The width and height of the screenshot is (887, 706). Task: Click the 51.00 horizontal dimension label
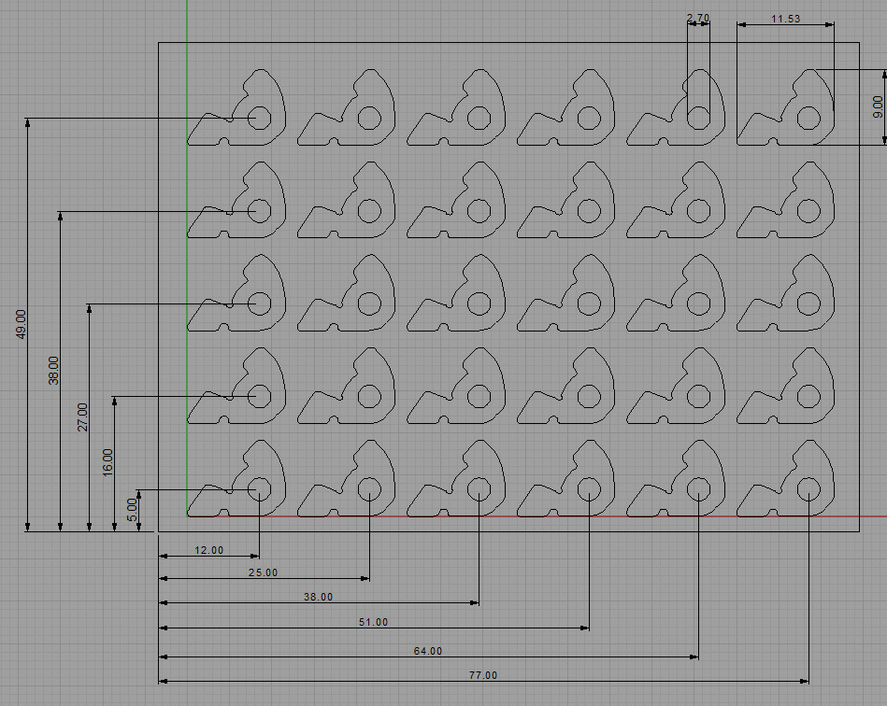(x=373, y=622)
